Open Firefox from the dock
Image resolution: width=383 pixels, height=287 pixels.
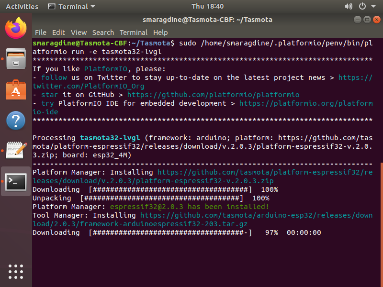16,28
